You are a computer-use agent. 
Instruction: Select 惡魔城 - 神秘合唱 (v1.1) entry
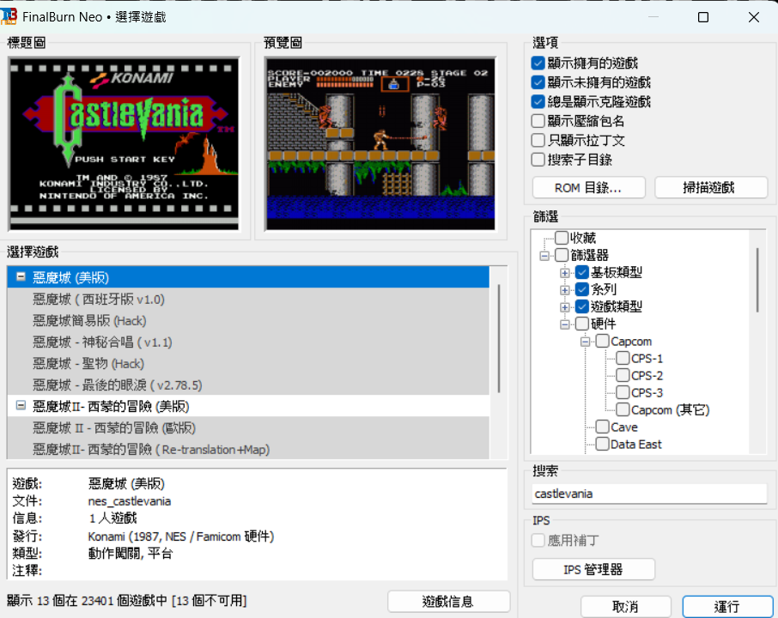click(x=248, y=342)
